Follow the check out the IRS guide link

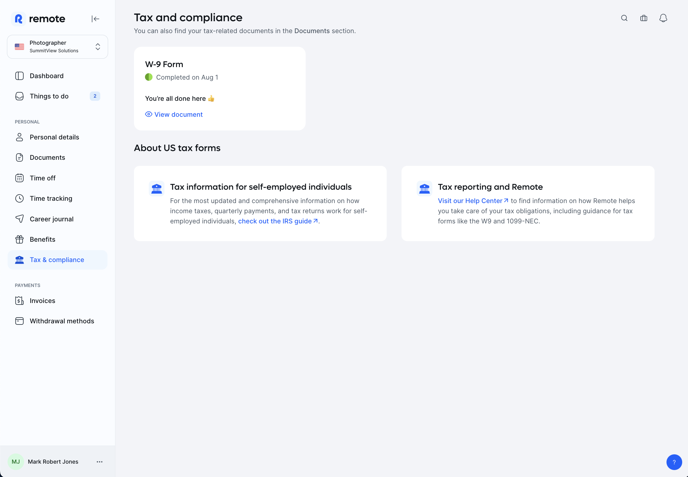[x=278, y=221]
